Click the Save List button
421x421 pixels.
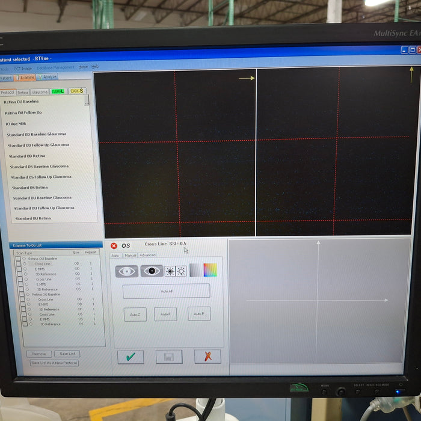67,354
